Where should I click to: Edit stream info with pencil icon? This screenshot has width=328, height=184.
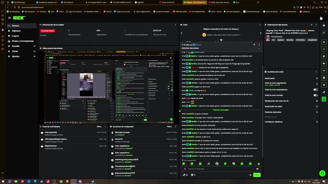311,25
